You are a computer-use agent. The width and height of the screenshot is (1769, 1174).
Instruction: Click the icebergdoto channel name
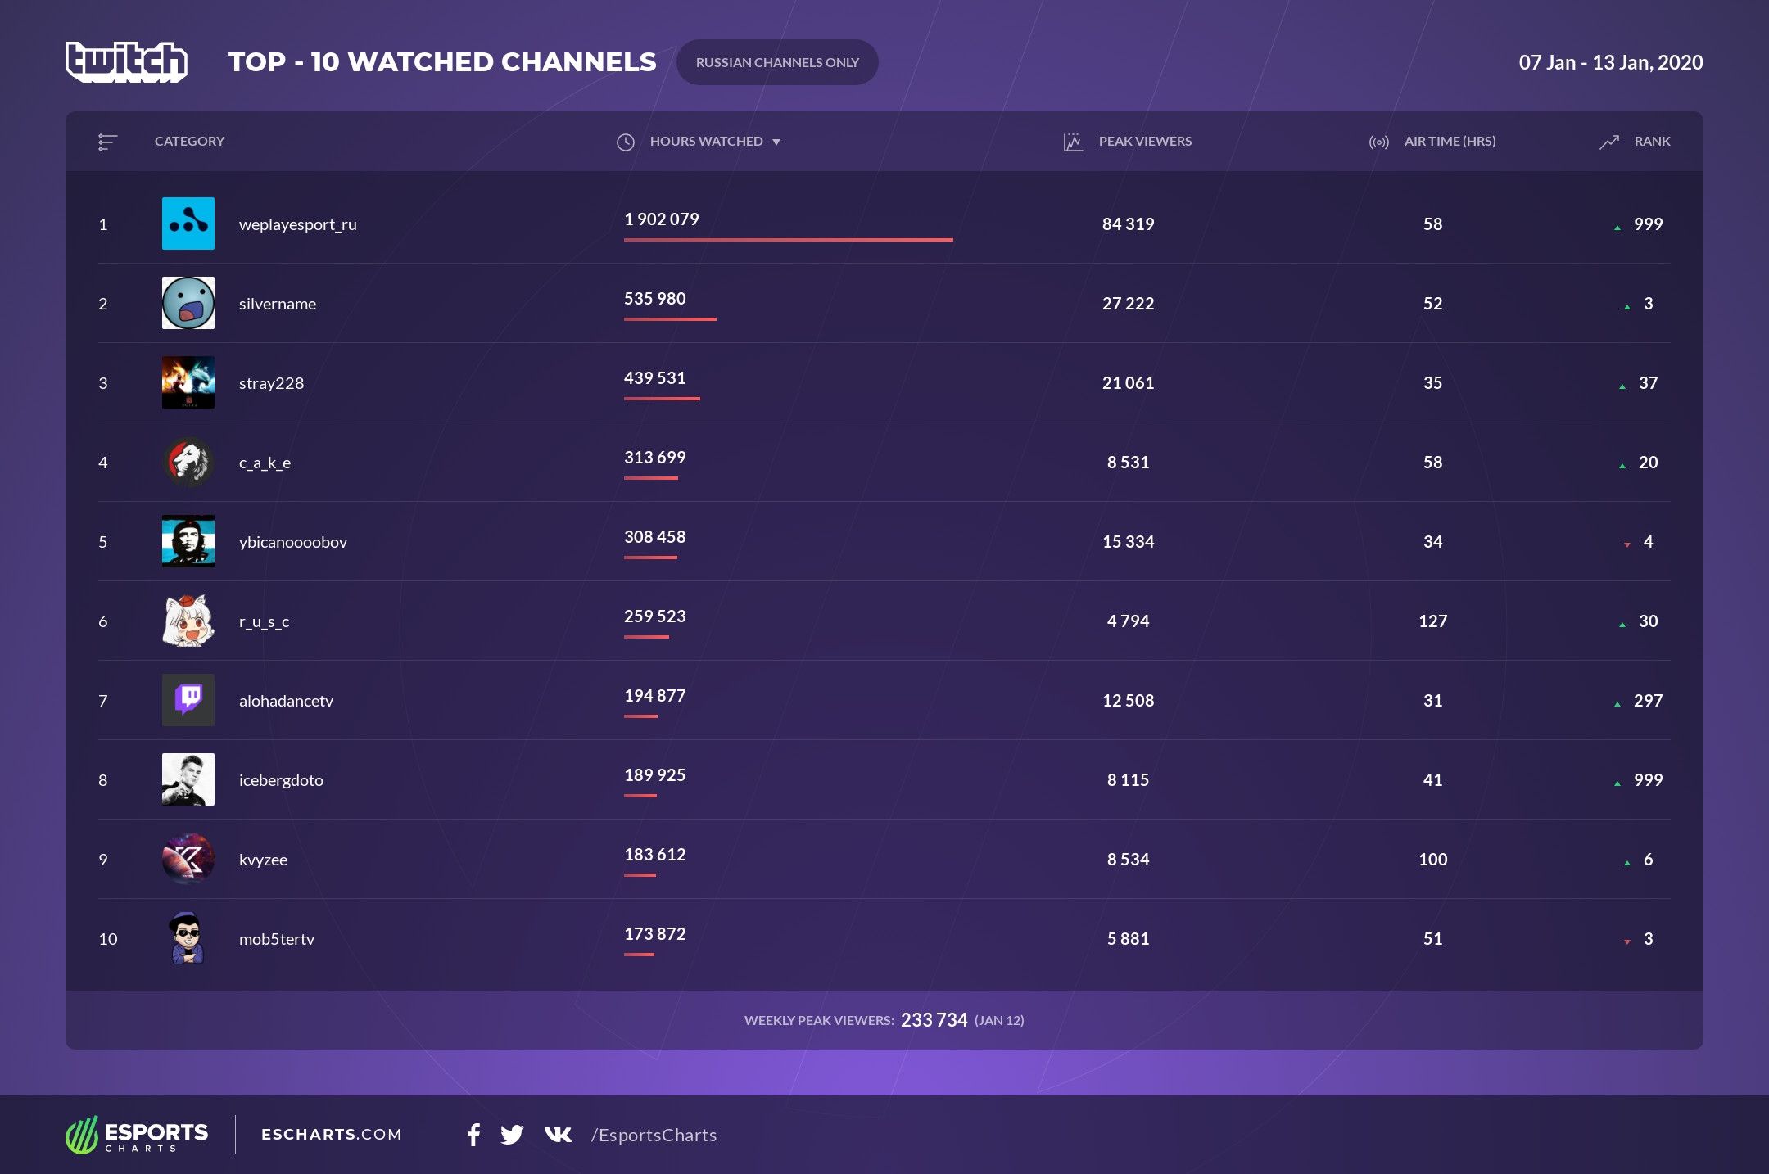[x=281, y=780]
